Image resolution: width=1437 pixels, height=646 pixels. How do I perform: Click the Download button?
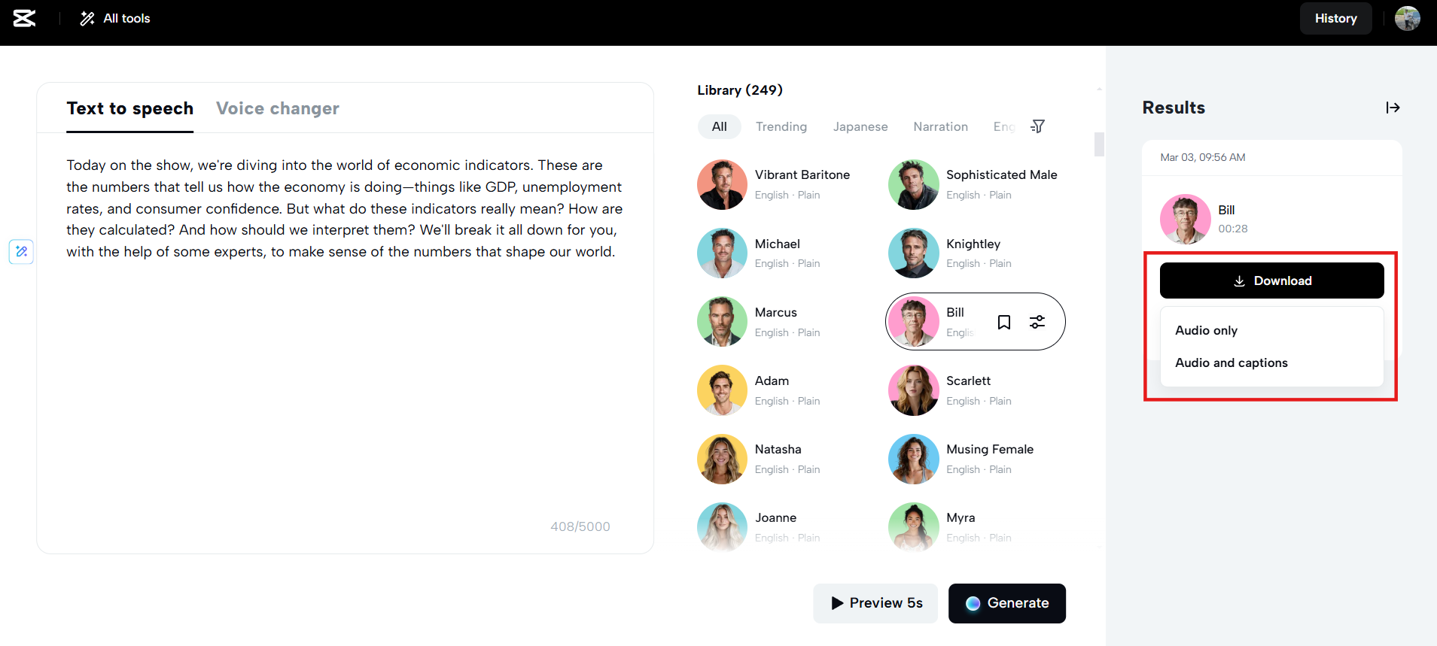coord(1271,281)
